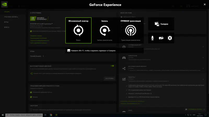The height and width of the screenshot is (117, 209).
Task: Click the ENG language indicator in tray
Action: (x=194, y=115)
